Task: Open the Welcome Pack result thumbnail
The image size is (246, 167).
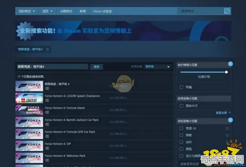Action: (x=29, y=158)
